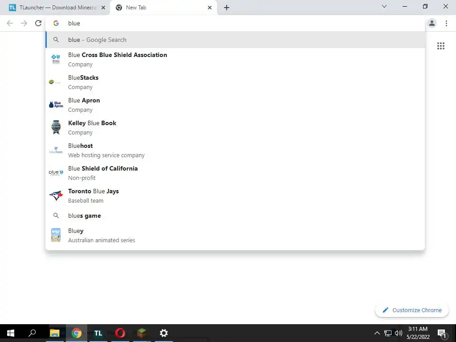
Task: Choose the Kelley Blue Book suggestion
Action: coord(235,127)
